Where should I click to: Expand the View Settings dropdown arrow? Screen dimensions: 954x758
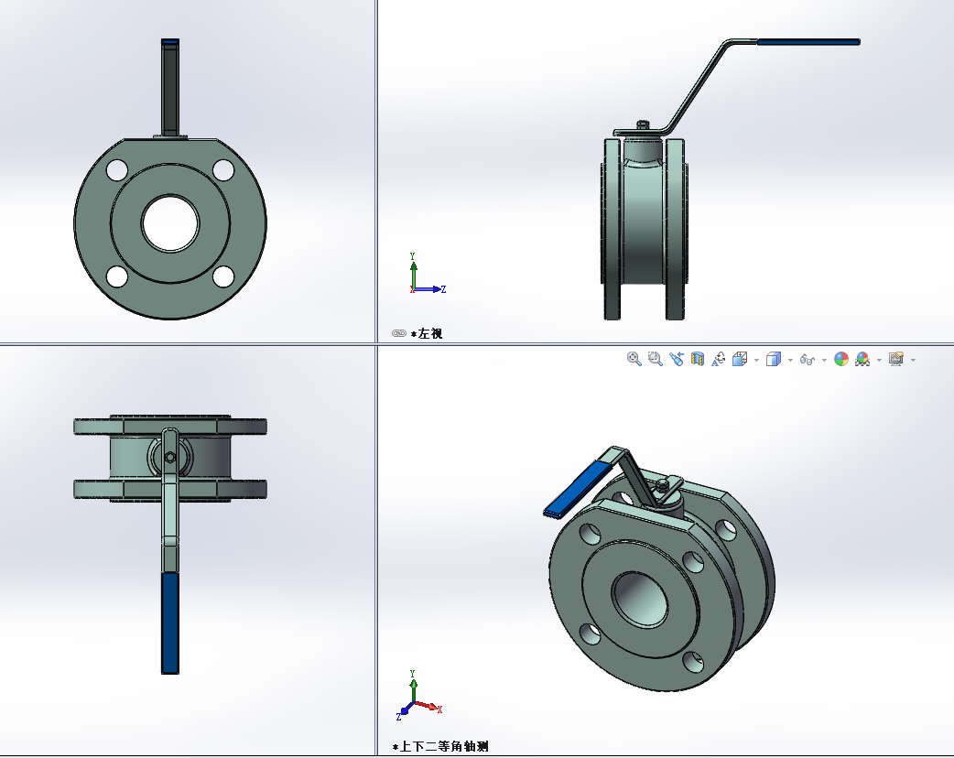click(x=913, y=360)
